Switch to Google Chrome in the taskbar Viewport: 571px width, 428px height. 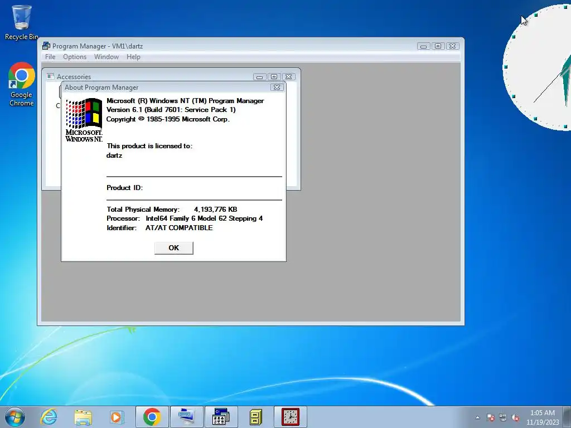click(152, 417)
